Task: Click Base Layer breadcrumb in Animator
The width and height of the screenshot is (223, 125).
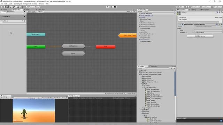Action: [31, 11]
